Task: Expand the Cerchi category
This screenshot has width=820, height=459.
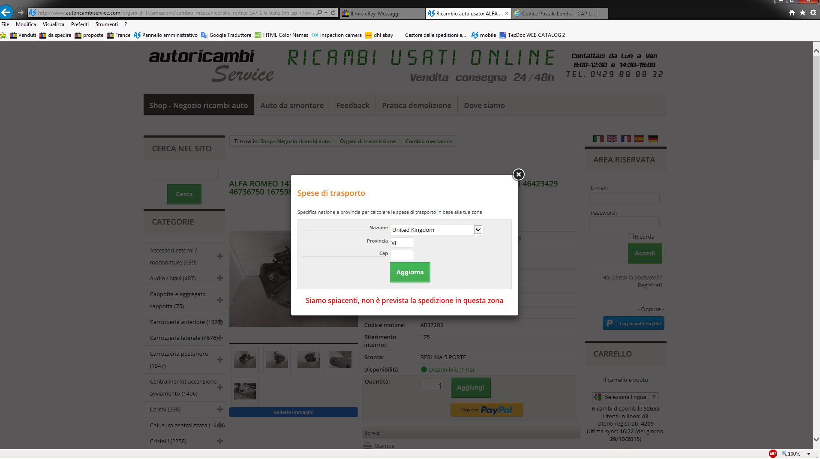Action: [220, 409]
